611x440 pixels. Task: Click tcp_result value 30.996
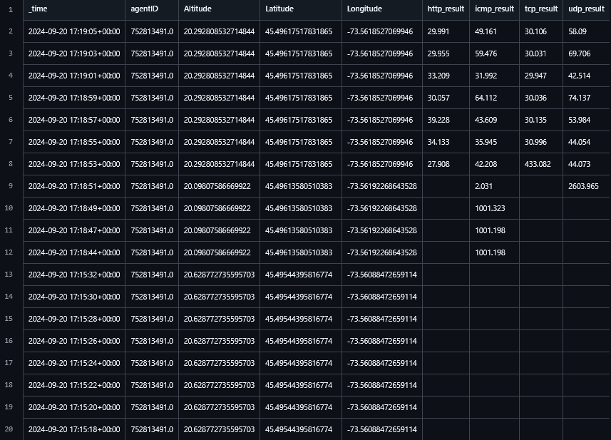[x=535, y=142]
